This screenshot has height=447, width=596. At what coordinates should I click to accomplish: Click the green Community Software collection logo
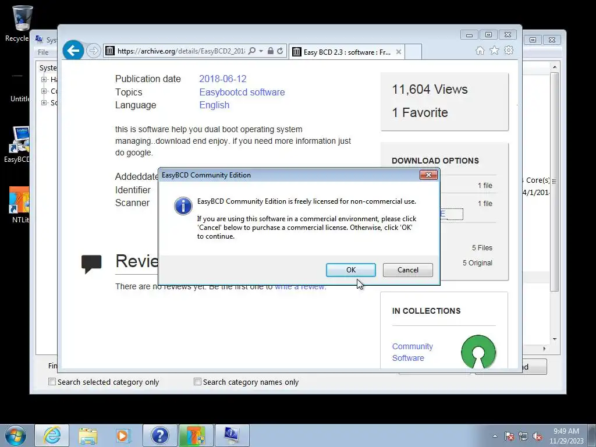click(478, 352)
